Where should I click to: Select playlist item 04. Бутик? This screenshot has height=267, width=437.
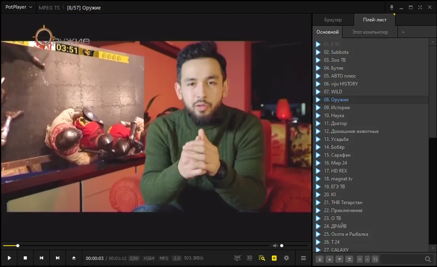tap(371, 68)
